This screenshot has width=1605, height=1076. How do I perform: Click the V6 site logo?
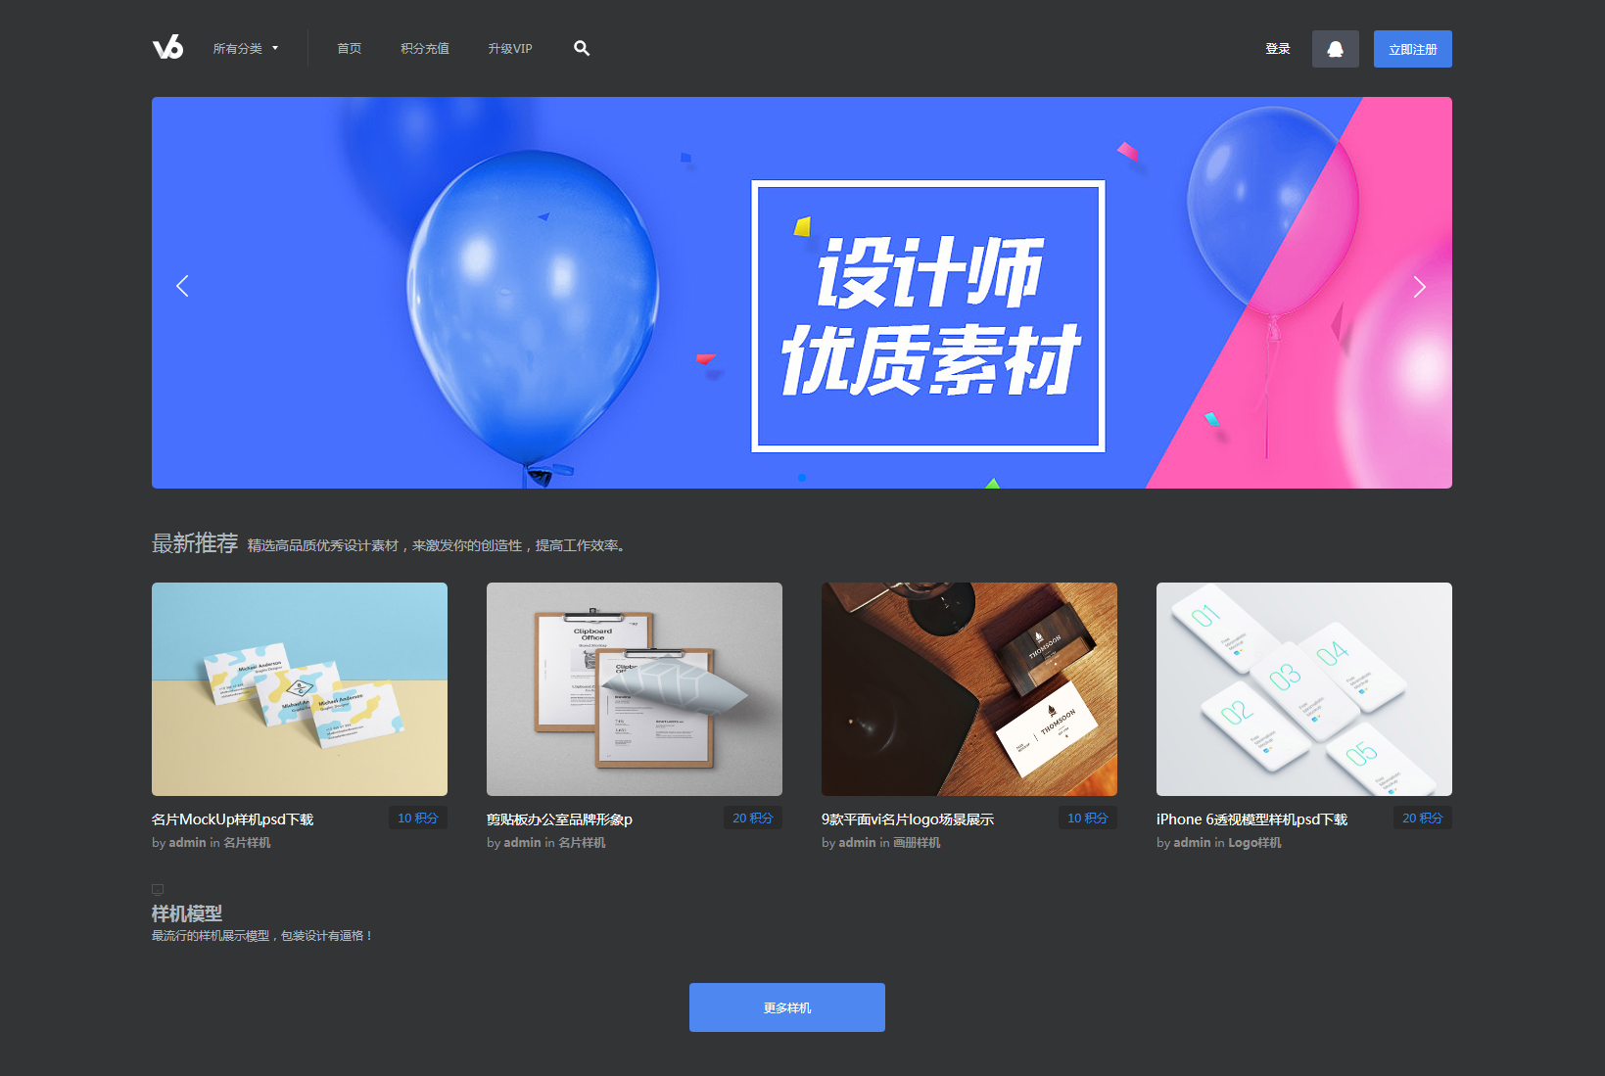[x=167, y=48]
